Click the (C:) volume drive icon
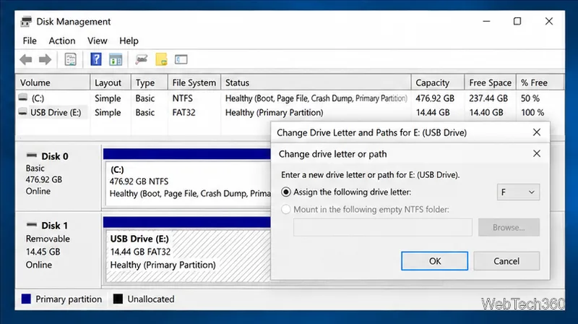The height and width of the screenshot is (324, 578). 23,98
